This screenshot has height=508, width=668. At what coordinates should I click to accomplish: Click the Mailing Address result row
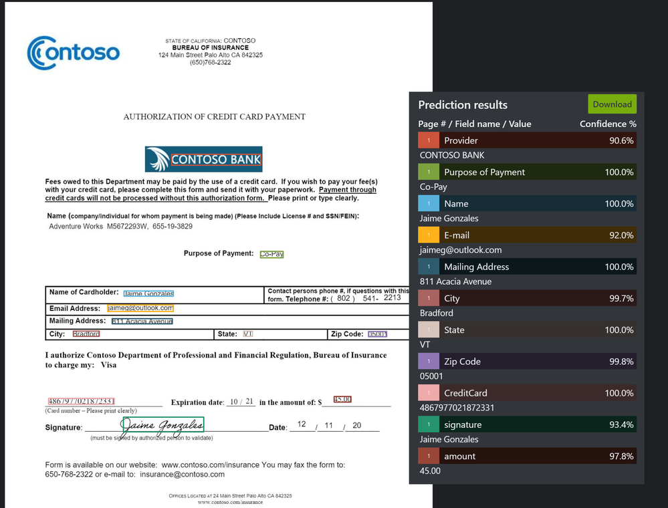(528, 266)
